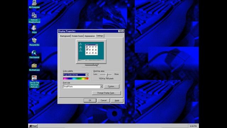
Task: Click the color palette rainbow preview bar
Action: (76, 79)
